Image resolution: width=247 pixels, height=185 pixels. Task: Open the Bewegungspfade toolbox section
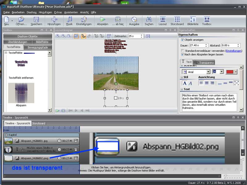coord(38,47)
